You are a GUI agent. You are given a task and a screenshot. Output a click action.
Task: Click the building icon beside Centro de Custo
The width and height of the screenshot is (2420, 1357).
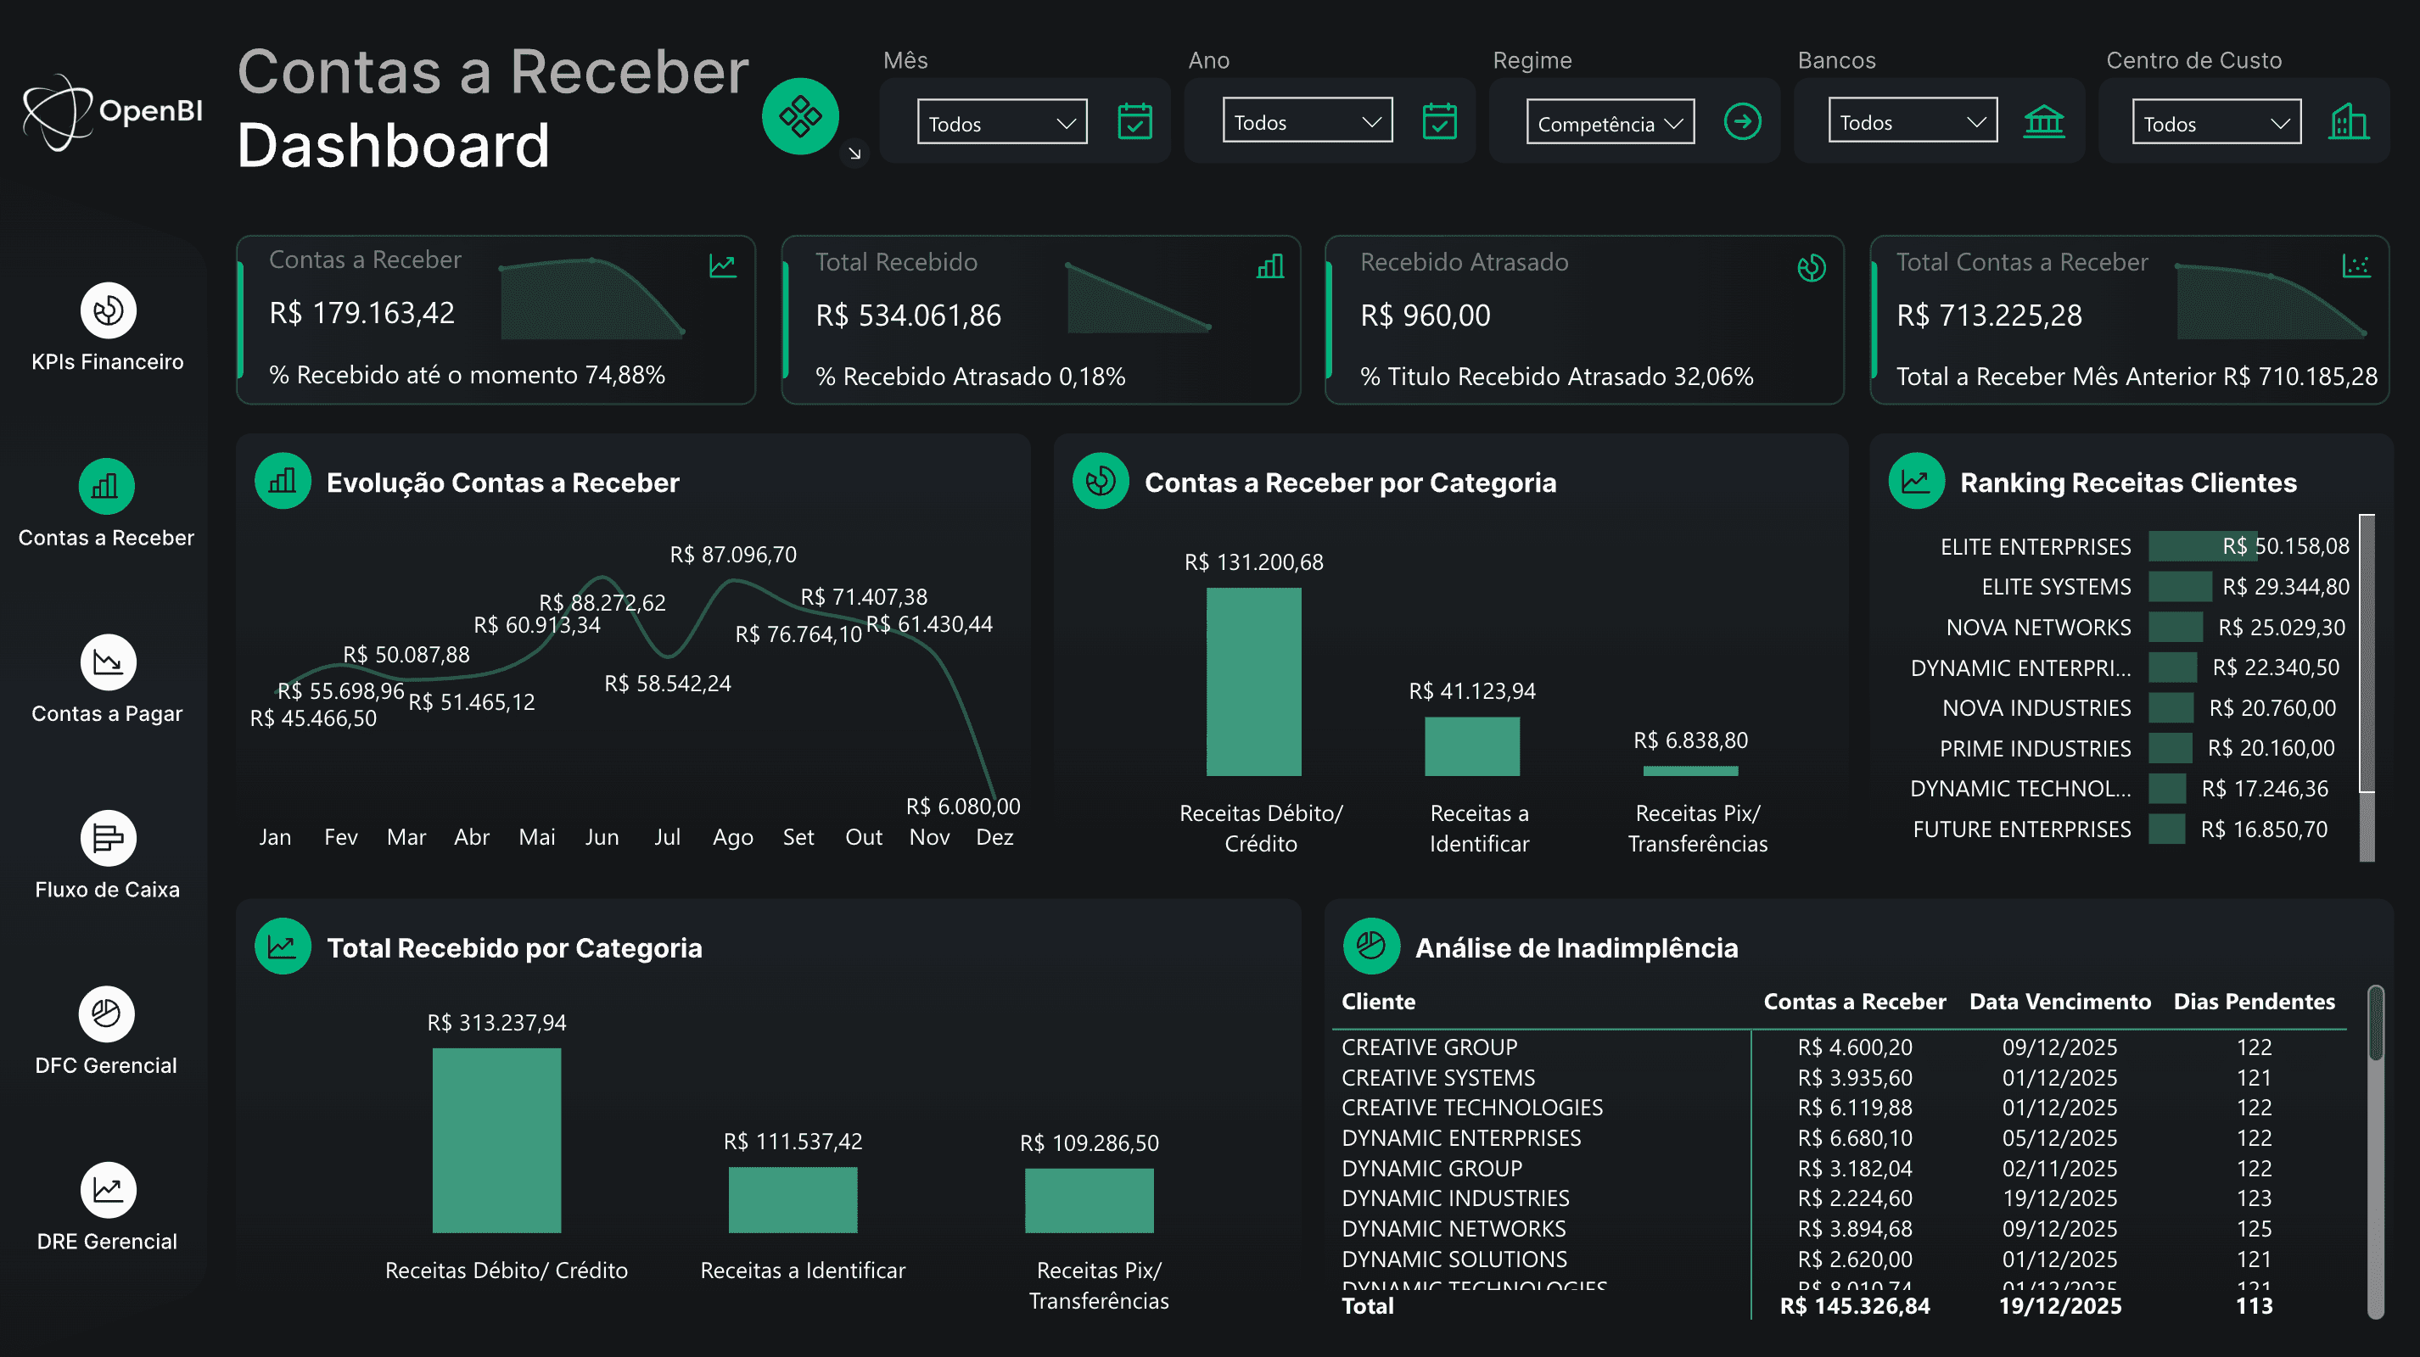pos(2350,120)
